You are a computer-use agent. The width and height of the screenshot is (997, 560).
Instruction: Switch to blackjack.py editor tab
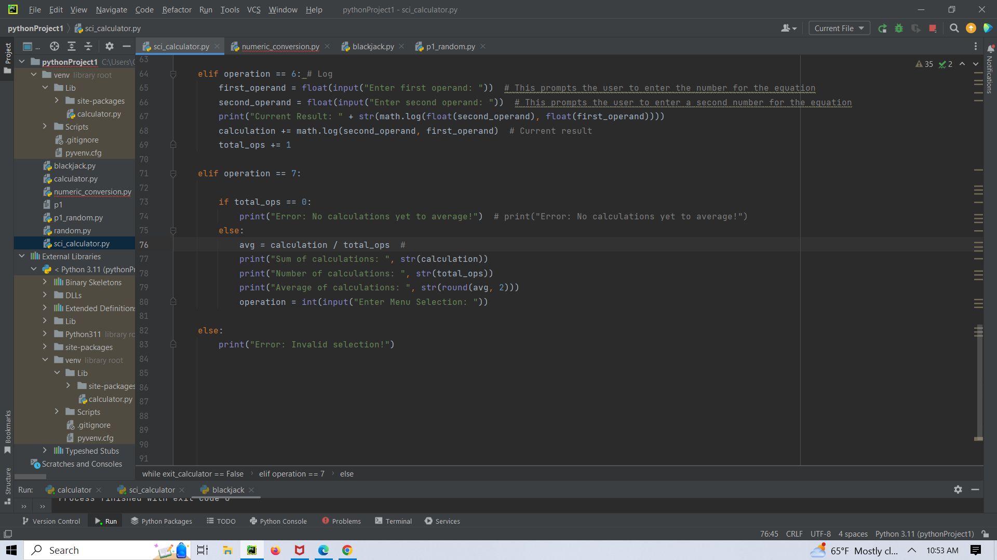(373, 46)
